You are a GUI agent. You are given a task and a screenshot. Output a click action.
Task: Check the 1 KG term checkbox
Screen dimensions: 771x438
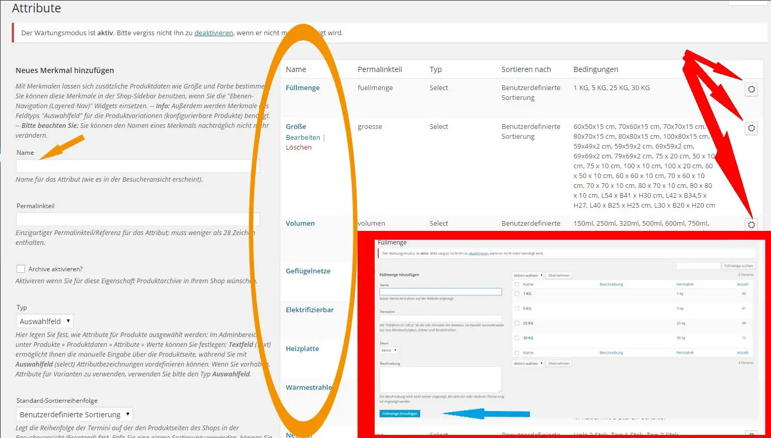click(x=517, y=293)
